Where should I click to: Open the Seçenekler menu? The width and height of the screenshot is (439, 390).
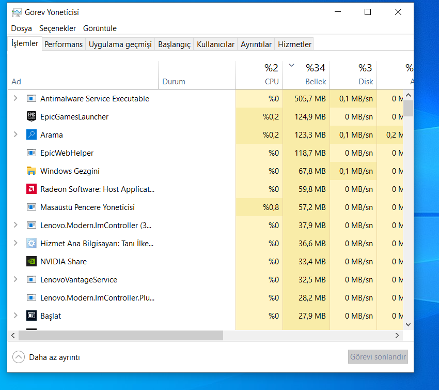[x=57, y=28]
